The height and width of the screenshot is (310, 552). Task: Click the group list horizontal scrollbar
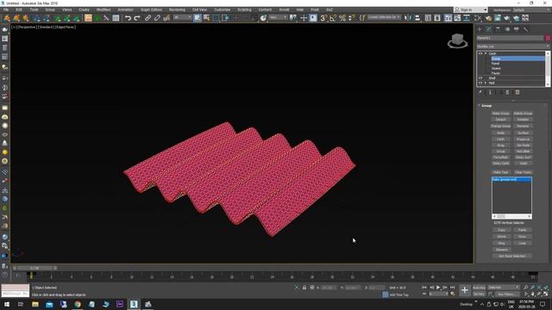coord(511,216)
